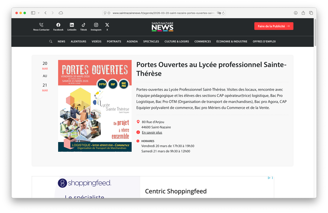Select the Linkedin social icon
The width and height of the screenshot is (328, 213).
72,25
